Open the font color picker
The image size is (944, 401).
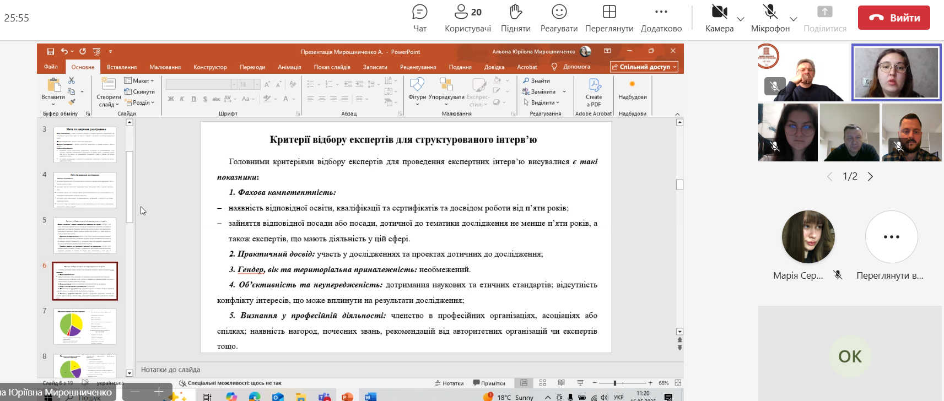coord(287,99)
